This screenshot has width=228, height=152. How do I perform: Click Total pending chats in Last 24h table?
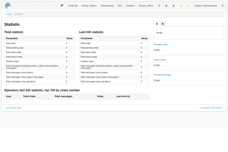(114, 48)
